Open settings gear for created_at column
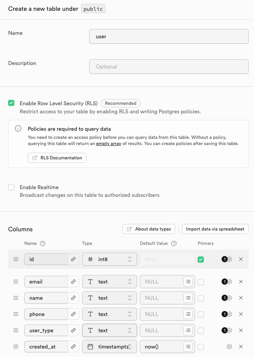The width and height of the screenshot is (254, 357). [229, 347]
